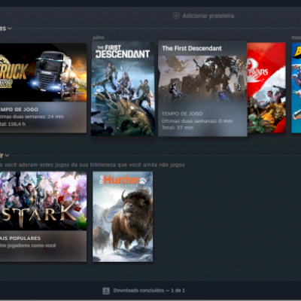The image size is (301, 301).
Task: Open Downloads concluídos — 1 de 1
Action: click(x=149, y=290)
